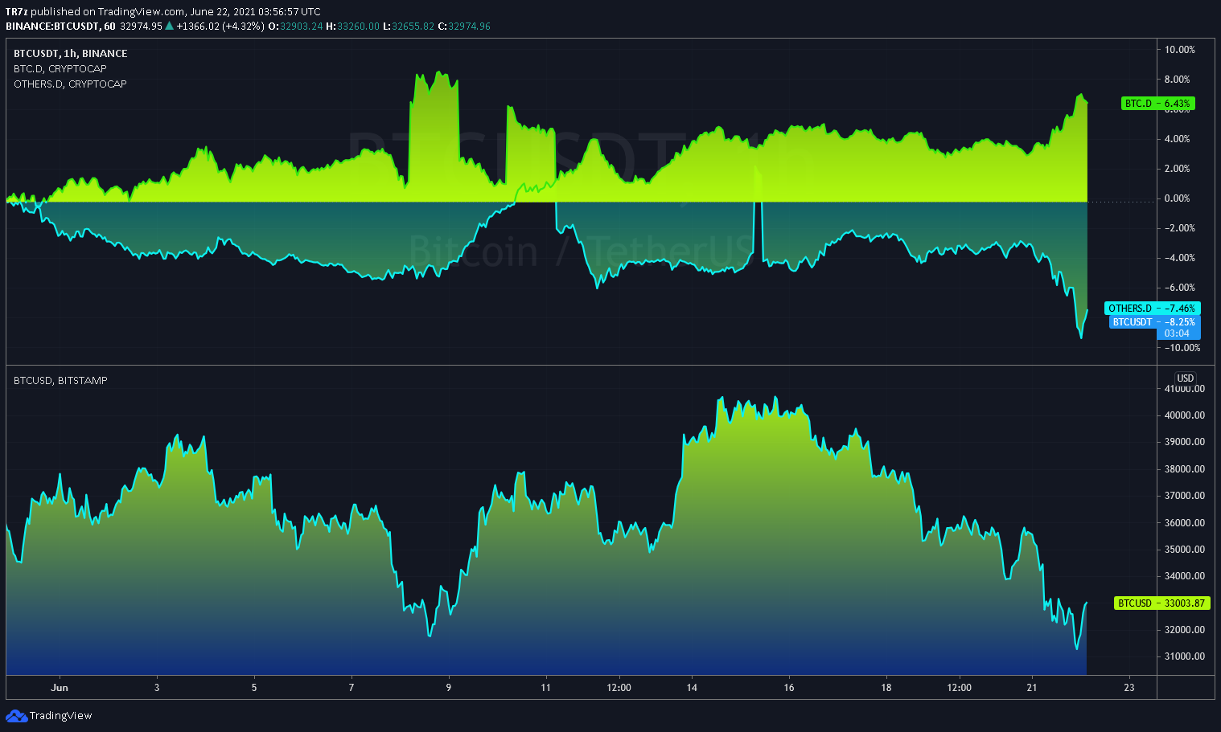
Task: Click the 8.00% tick on percent axis
Action: point(1178,80)
